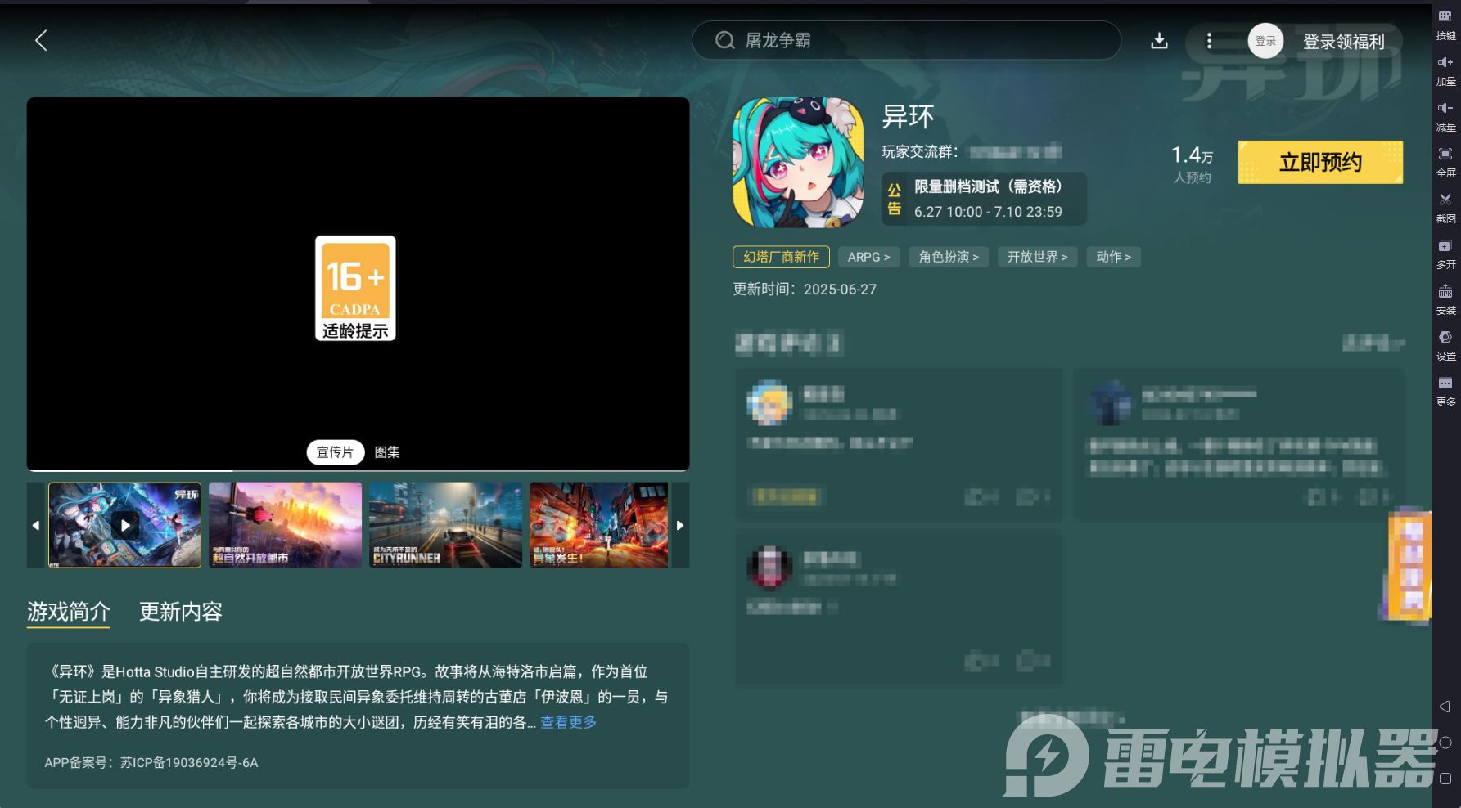Viewport: 1461px width, 808px height.
Task: Click the 屠龙争霸 search field
Action: (x=909, y=40)
